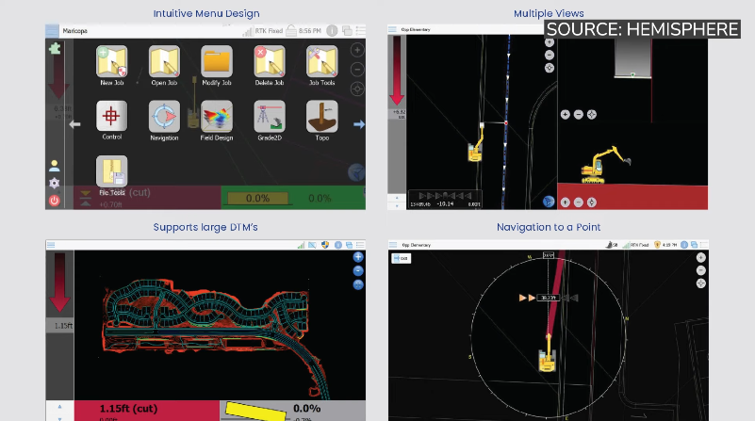This screenshot has width=755, height=421.
Task: Go to next menu page with right arrow
Action: (358, 123)
